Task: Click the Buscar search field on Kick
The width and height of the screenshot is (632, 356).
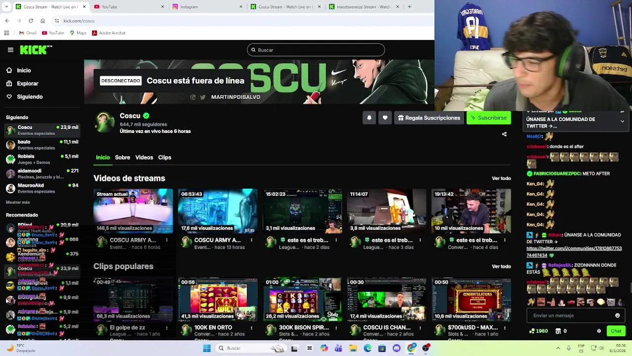Action: [x=316, y=50]
